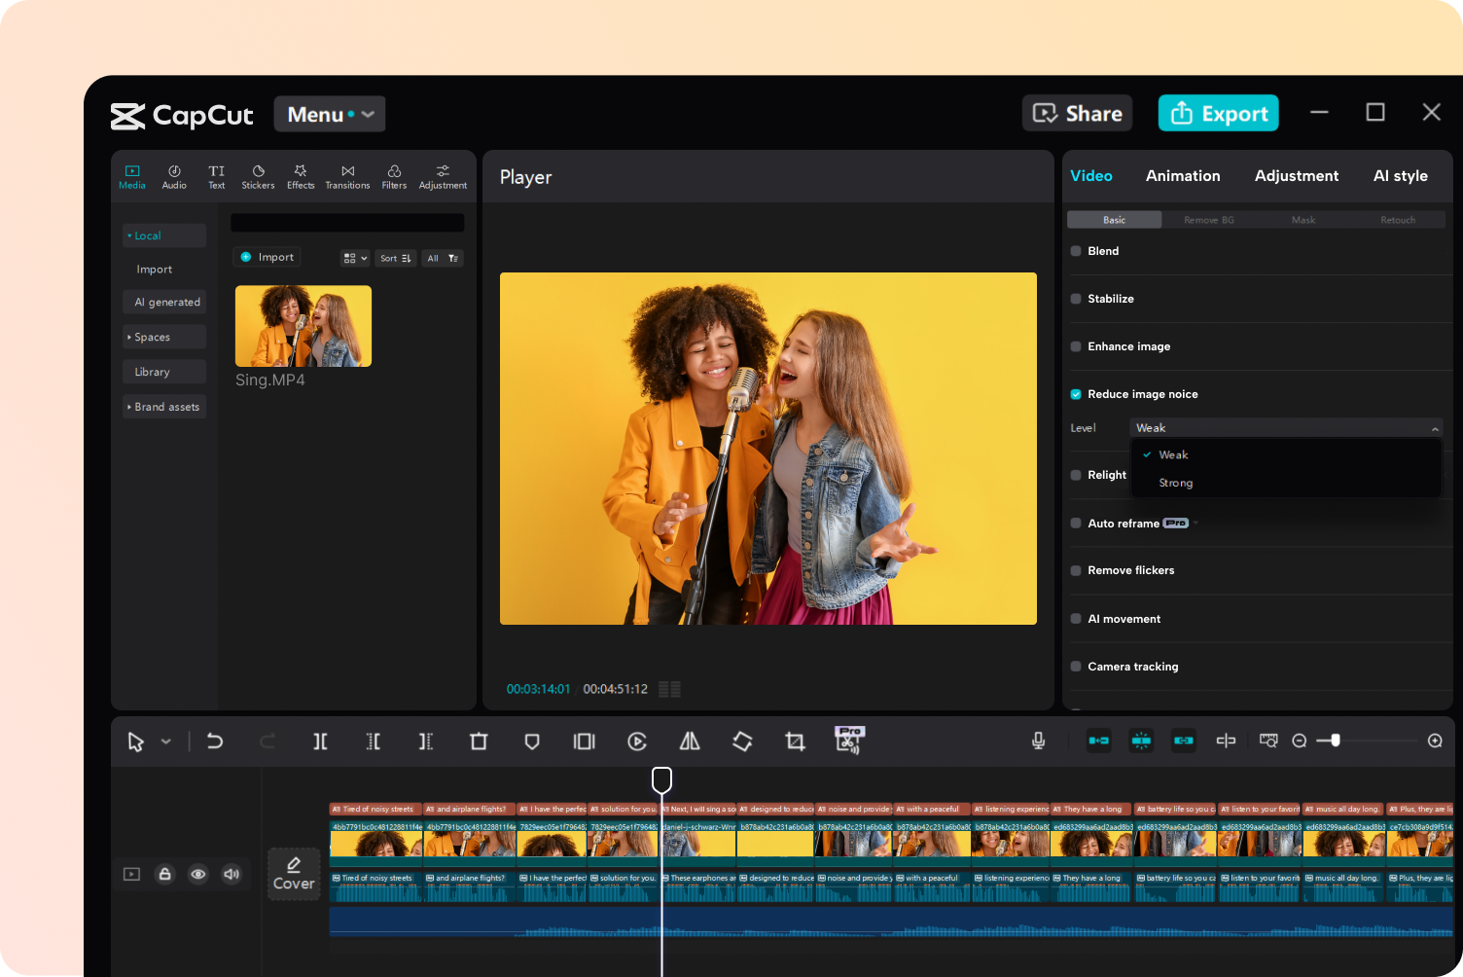
Task: Click the mirror/flip icon in the timeline toolbar
Action: click(690, 741)
